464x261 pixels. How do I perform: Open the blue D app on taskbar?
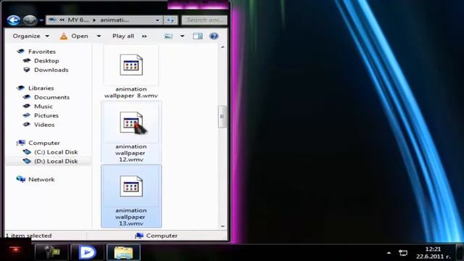click(87, 252)
